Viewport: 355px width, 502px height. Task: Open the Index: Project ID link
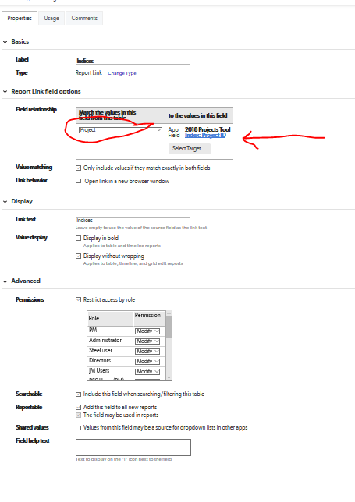click(205, 136)
